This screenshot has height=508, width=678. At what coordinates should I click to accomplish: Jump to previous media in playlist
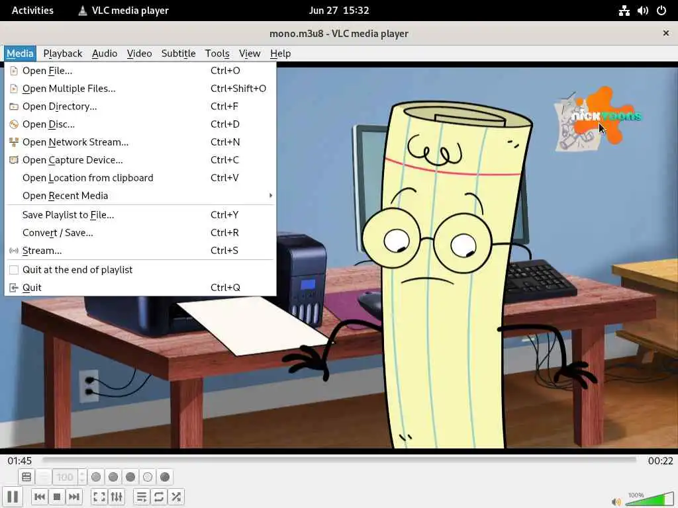click(x=39, y=496)
